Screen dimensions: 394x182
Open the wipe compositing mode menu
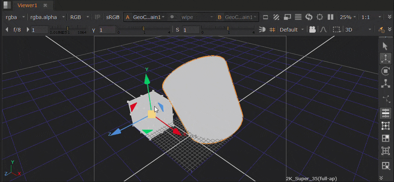coord(191,17)
